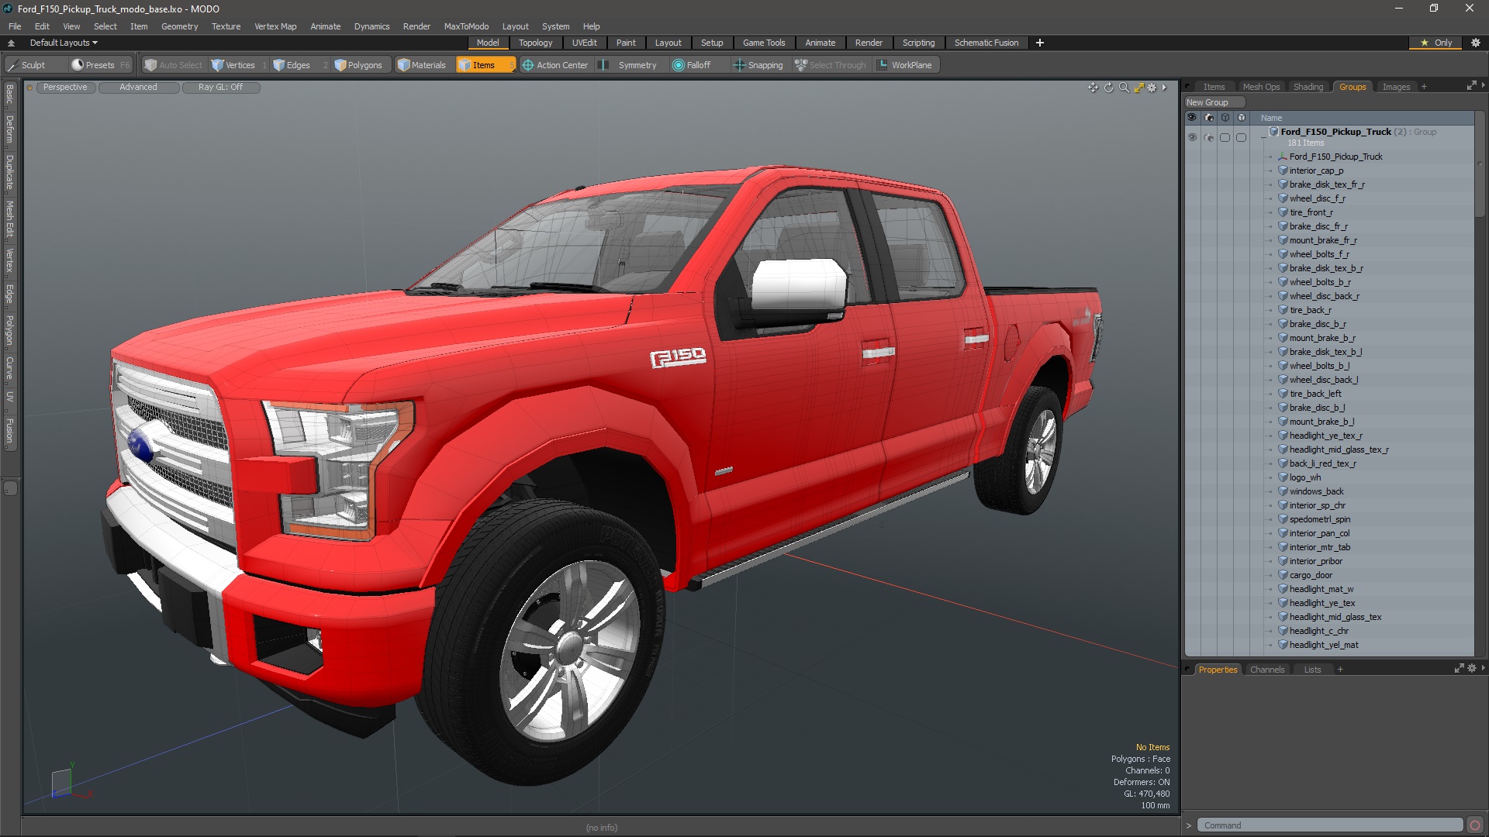
Task: Toggle the Only star button
Action: click(x=1435, y=43)
